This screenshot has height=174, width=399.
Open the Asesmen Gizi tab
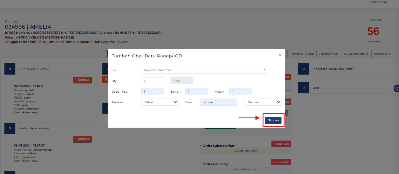click(x=328, y=54)
